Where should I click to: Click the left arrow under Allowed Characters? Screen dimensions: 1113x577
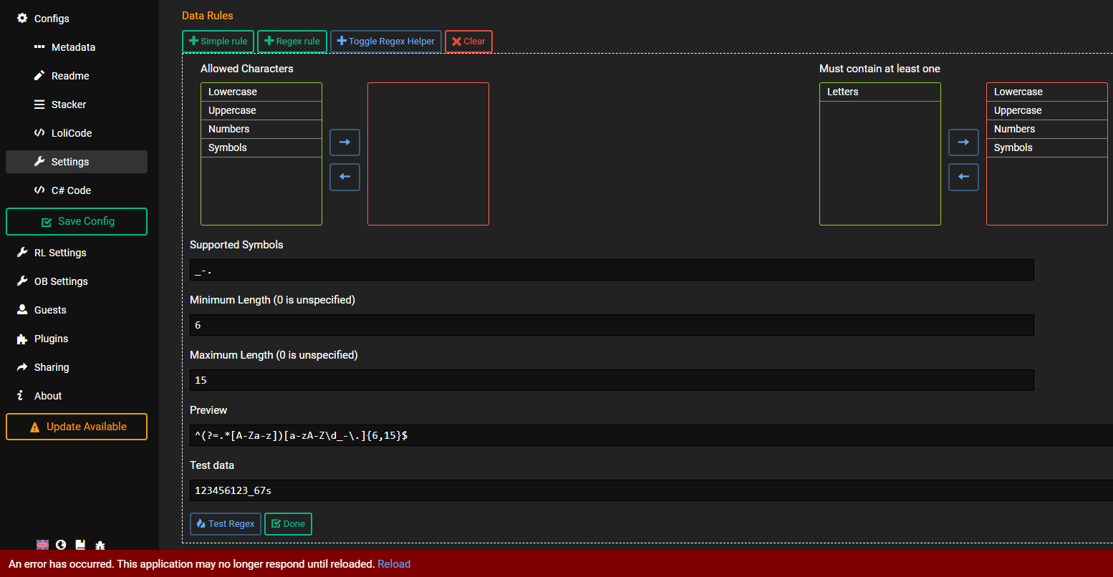[x=344, y=177]
